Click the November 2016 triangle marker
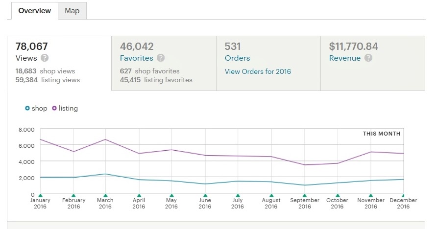 click(x=371, y=195)
